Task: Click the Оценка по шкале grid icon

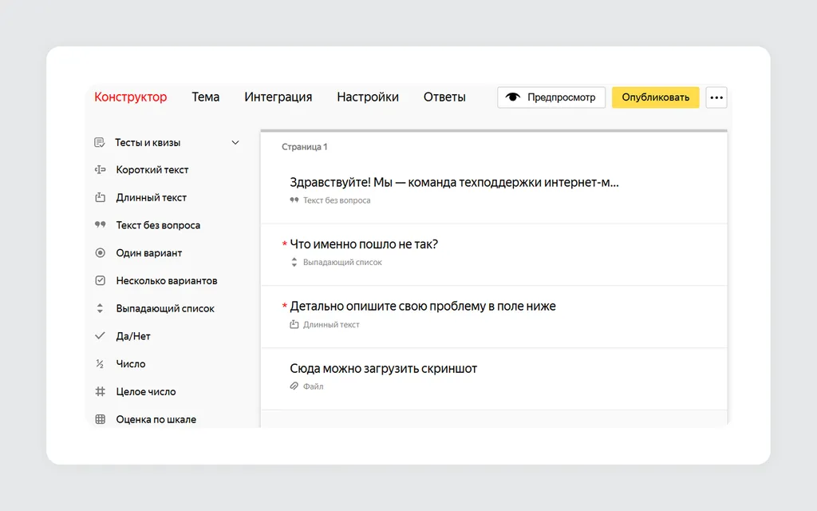Action: [100, 419]
